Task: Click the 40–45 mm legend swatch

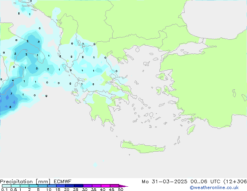Action: tap(106, 186)
